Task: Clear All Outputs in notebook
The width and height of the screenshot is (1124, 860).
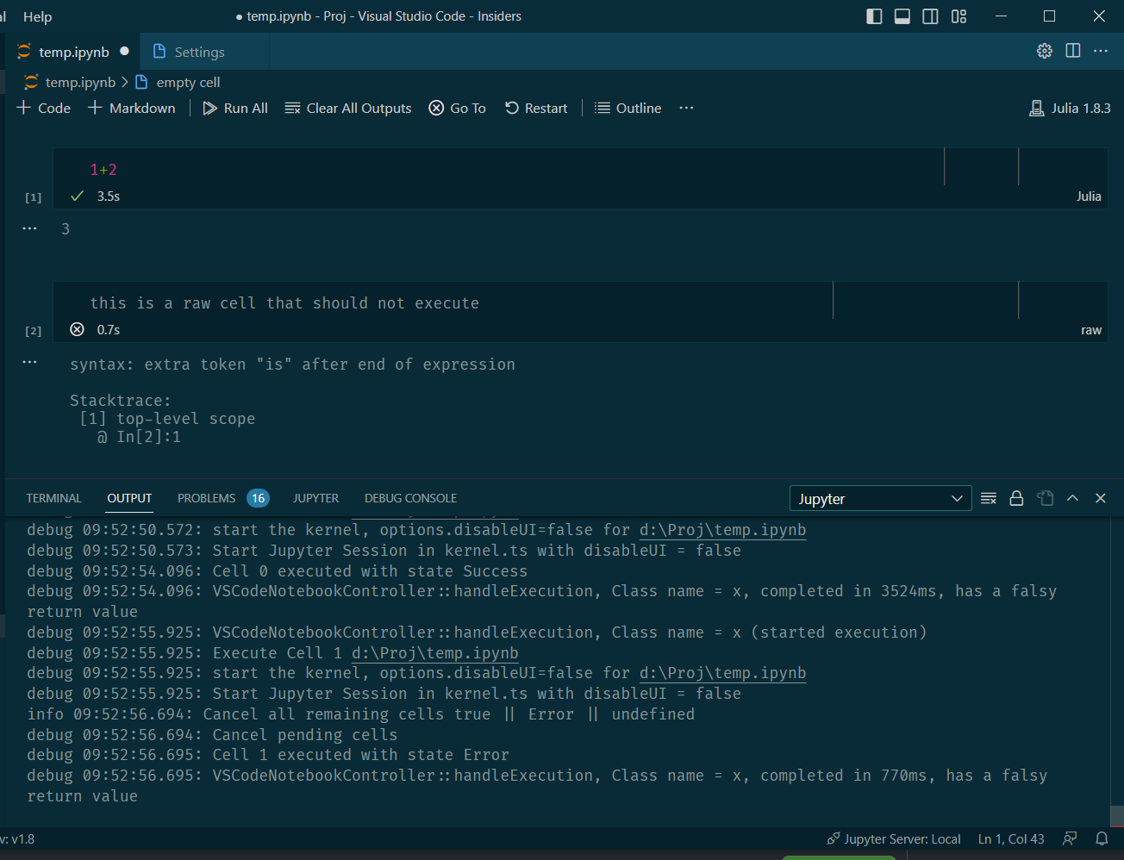Action: pos(348,108)
